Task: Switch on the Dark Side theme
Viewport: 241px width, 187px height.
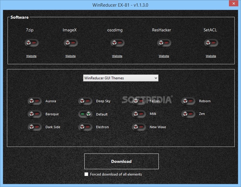Action: pos(35,127)
